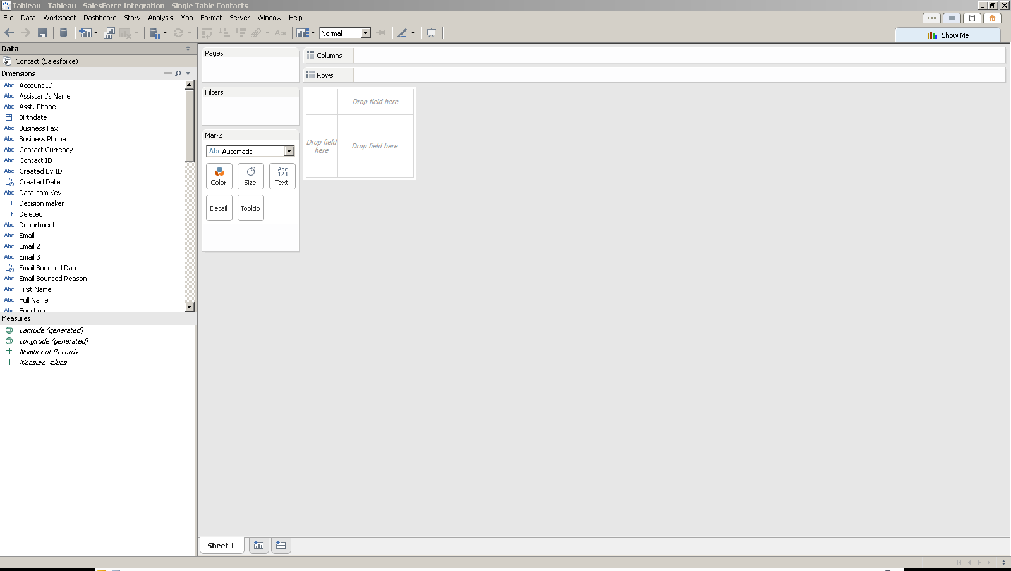Open the New Worksheet dropdown arrow
Image resolution: width=1011 pixels, height=571 pixels.
[95, 33]
